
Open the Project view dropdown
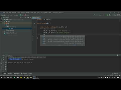6,17
